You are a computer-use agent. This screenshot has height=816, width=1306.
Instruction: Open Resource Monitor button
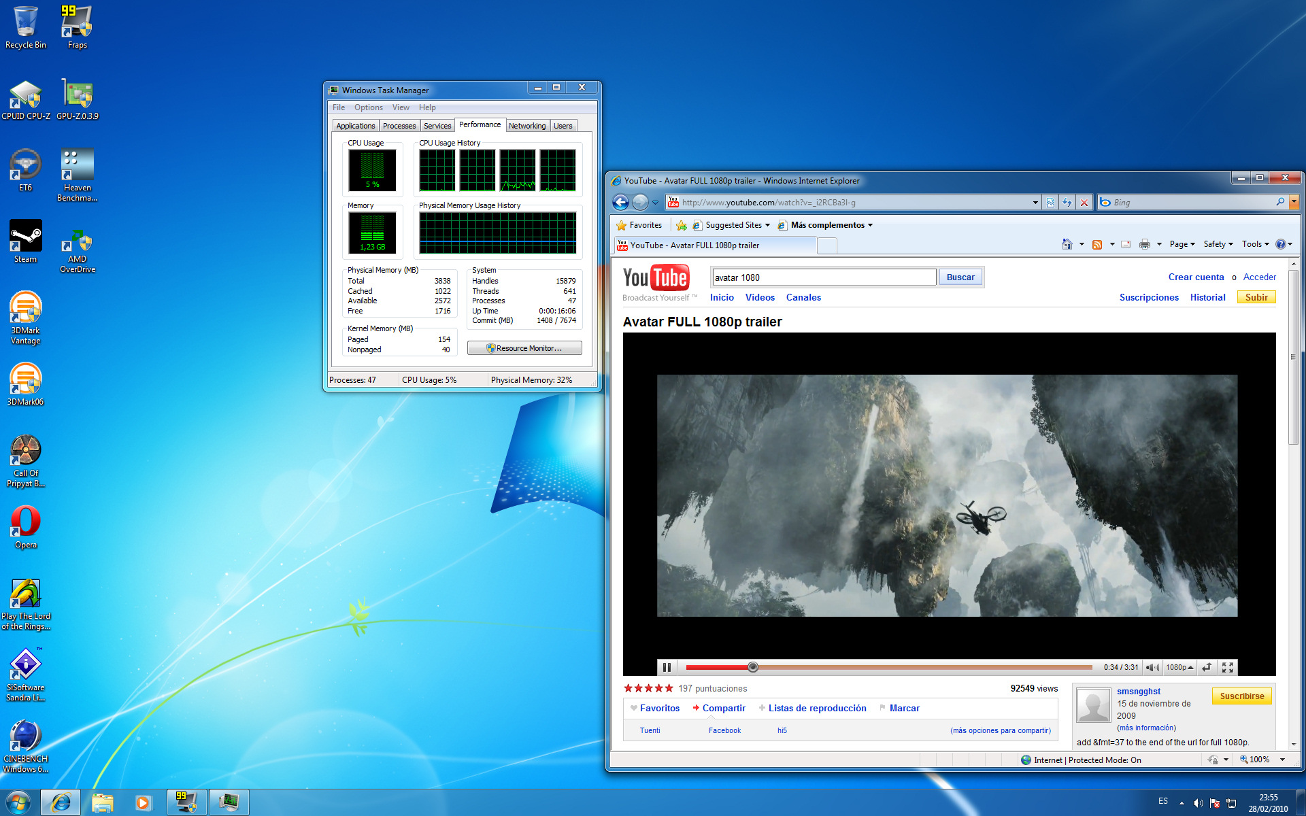[x=524, y=348]
